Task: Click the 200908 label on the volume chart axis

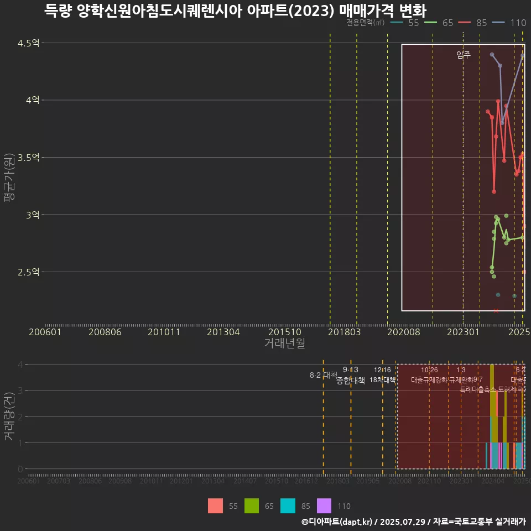Action: [x=120, y=481]
